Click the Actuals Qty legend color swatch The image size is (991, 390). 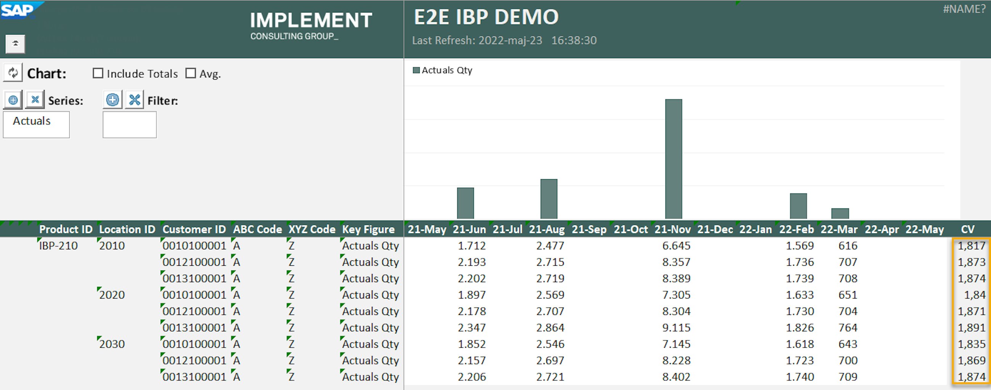click(416, 71)
